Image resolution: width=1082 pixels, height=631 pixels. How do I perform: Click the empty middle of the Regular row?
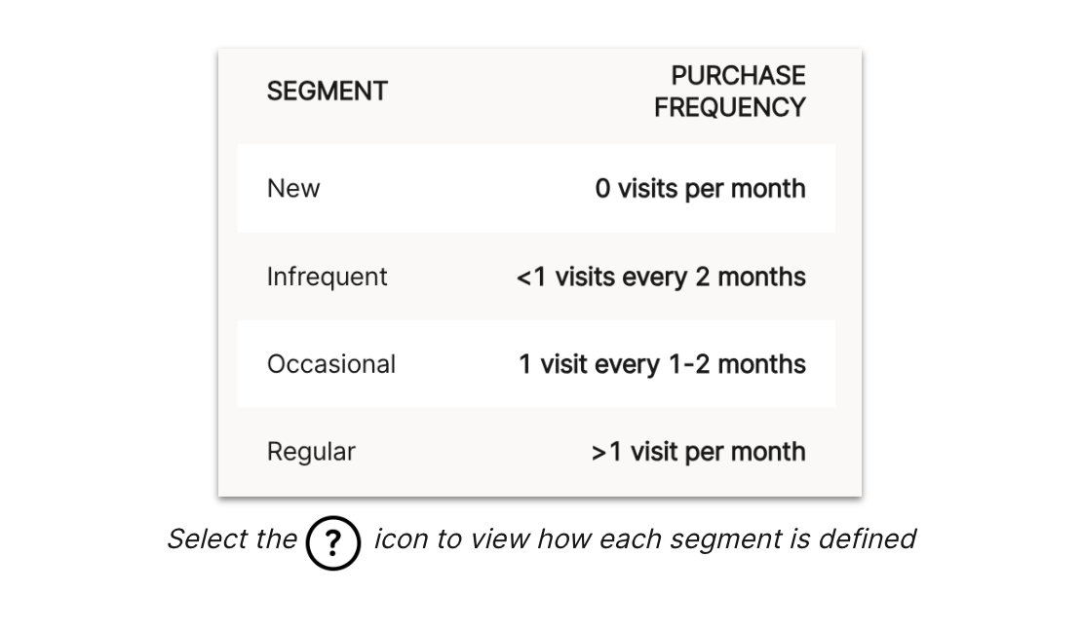pyautogui.click(x=468, y=452)
